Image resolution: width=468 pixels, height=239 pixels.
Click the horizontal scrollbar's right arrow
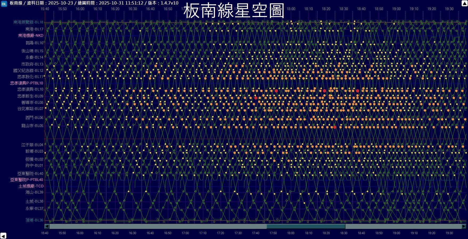coord(464,226)
